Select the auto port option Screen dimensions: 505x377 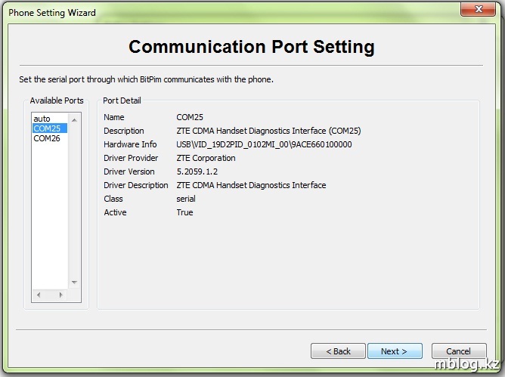(42, 119)
